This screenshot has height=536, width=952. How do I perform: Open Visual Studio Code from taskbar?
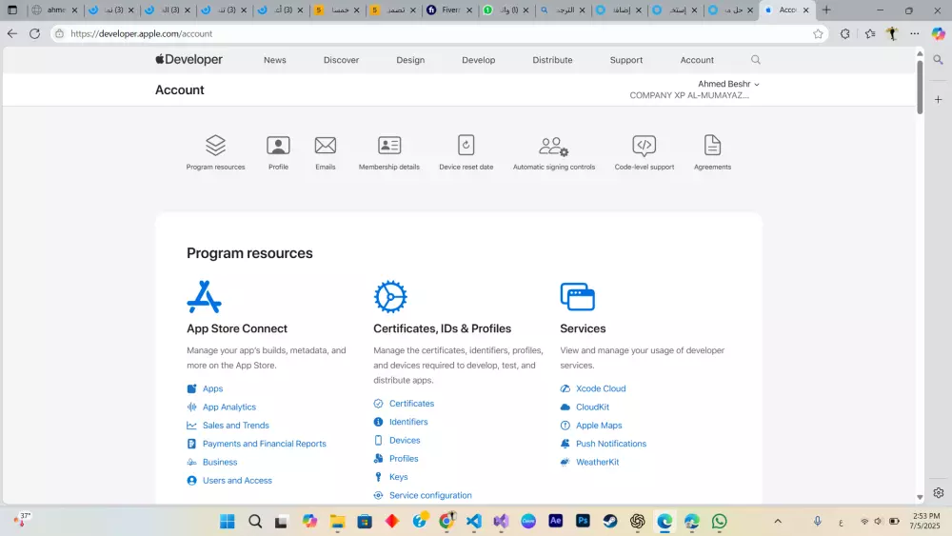(x=474, y=522)
